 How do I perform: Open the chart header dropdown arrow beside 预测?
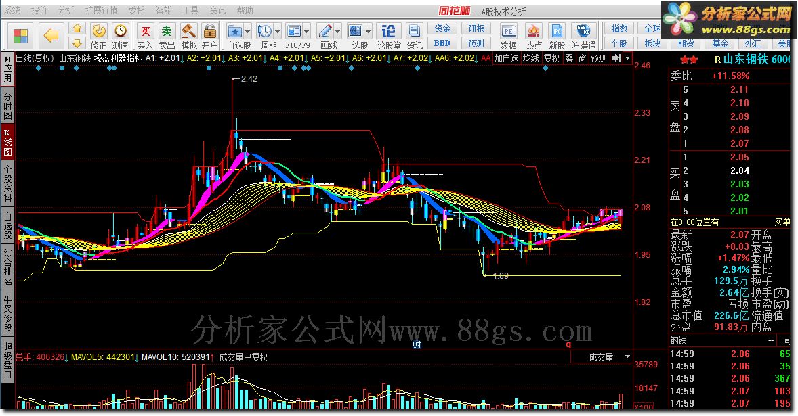[x=627, y=58]
